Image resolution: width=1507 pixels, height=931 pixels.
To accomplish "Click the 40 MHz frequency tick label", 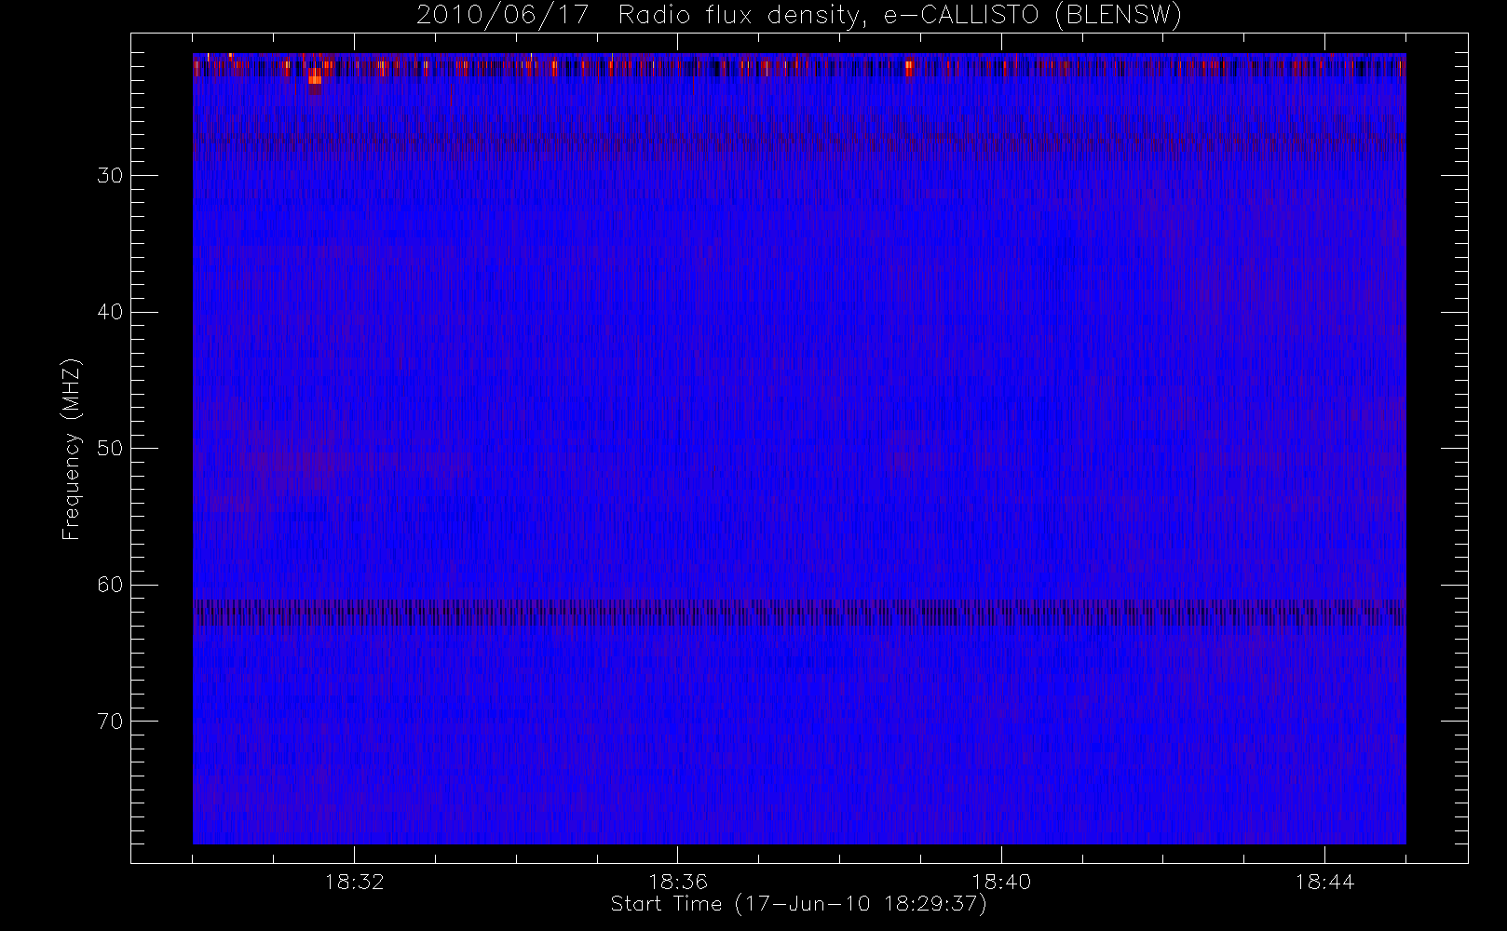I will 109,312.
